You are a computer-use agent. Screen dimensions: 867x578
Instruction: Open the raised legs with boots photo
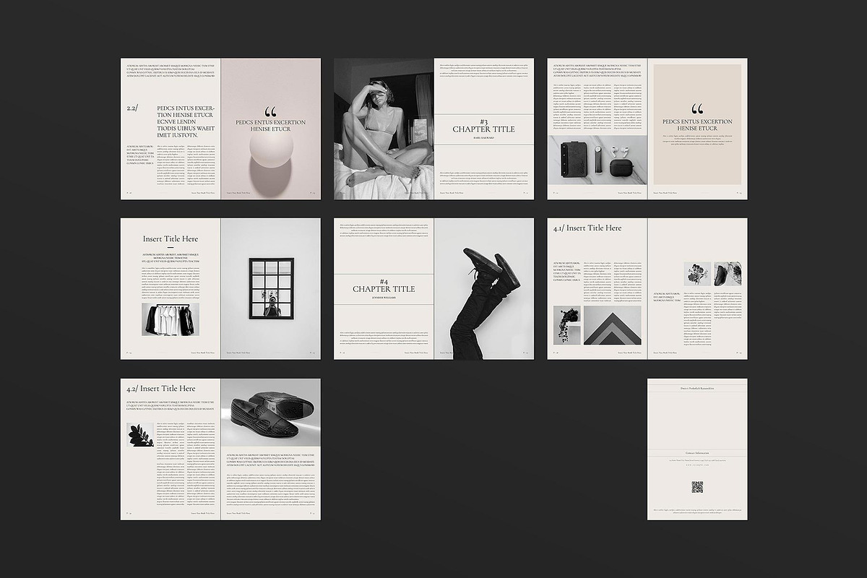(484, 289)
